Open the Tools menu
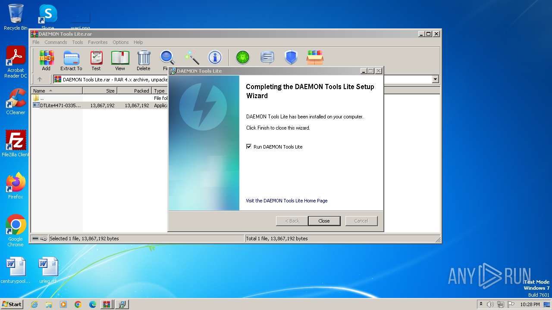This screenshot has height=310, width=552. (78, 42)
